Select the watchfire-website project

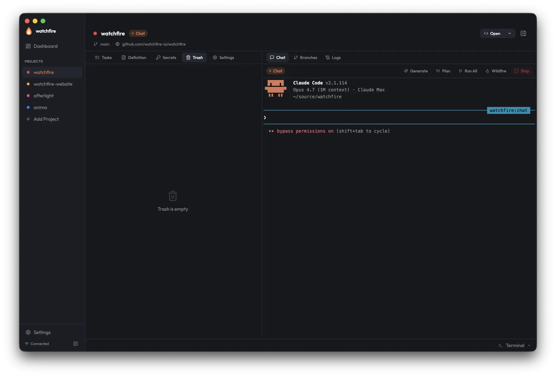click(52, 84)
